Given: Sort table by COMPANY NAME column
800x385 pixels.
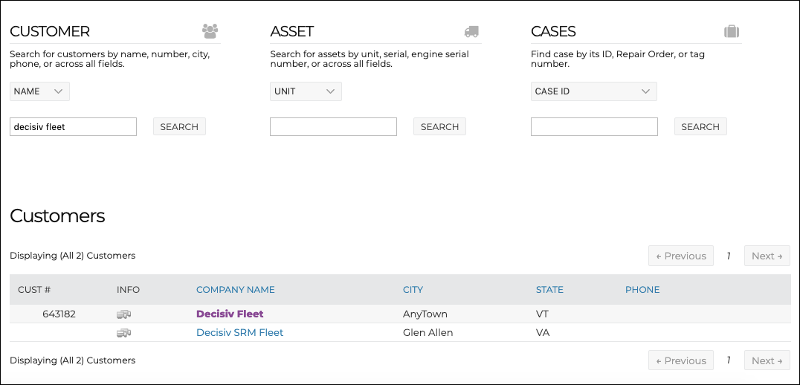Looking at the screenshot, I should pos(235,290).
